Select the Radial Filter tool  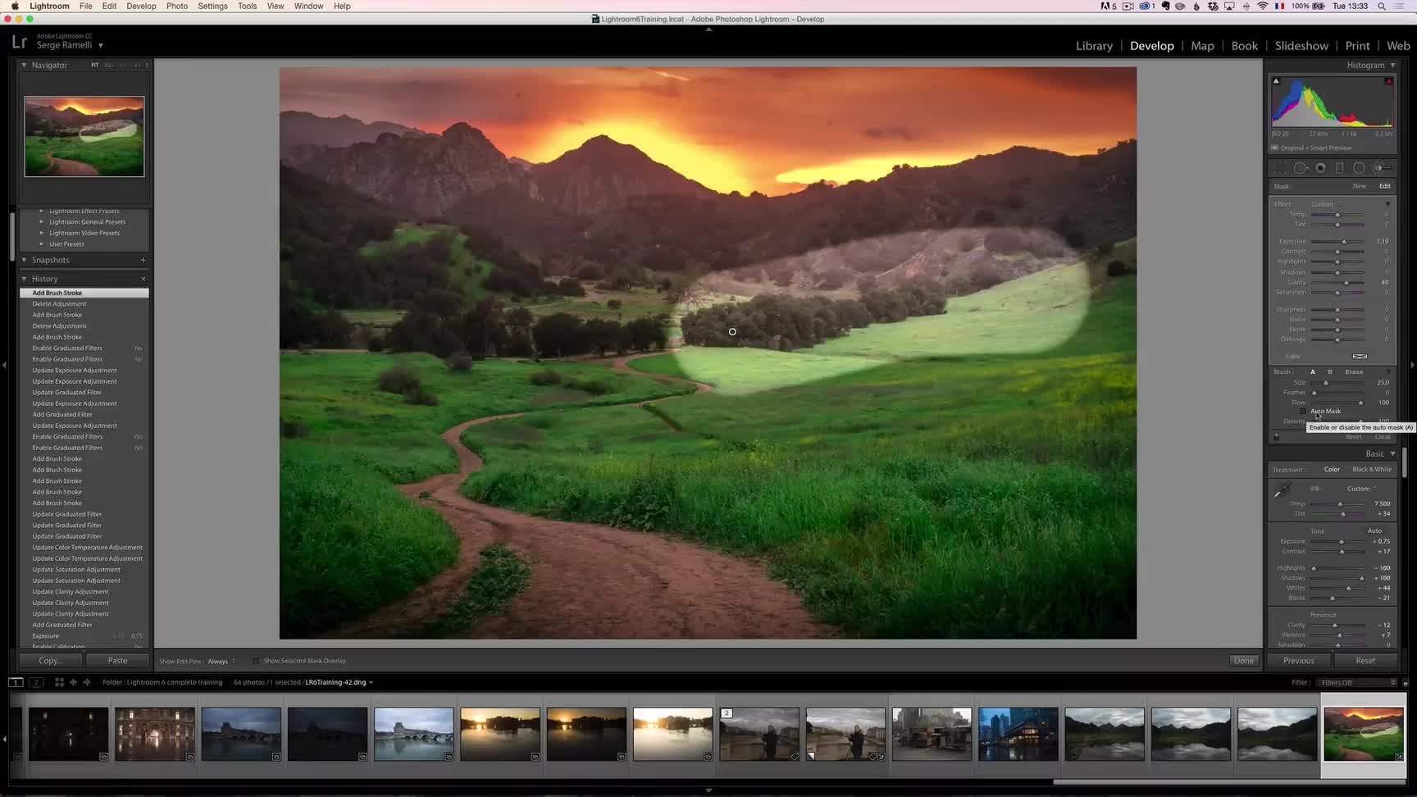point(1359,168)
